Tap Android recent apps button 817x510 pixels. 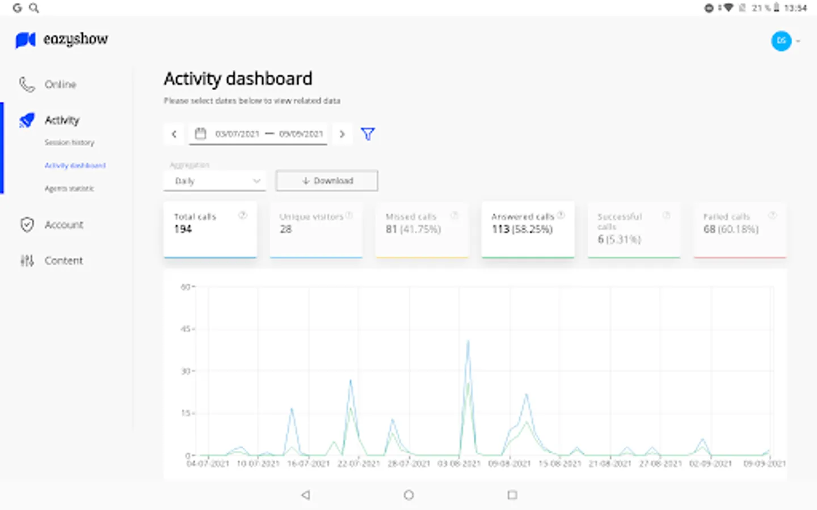click(512, 495)
